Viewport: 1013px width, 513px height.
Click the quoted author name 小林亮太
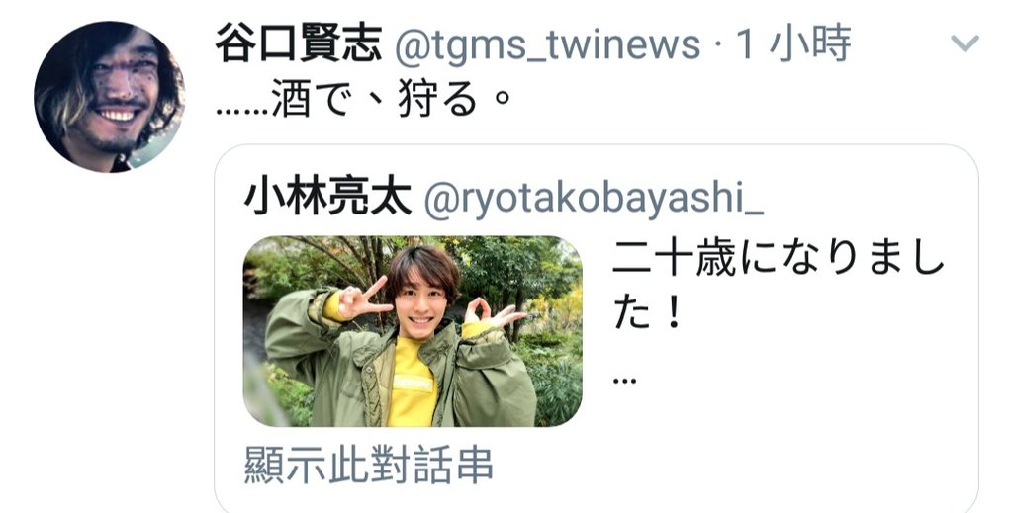[327, 196]
